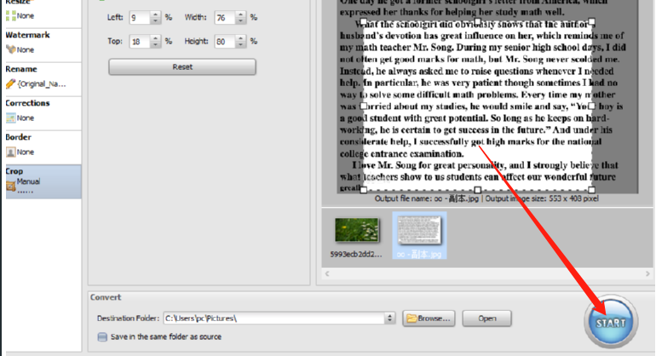The image size is (656, 356).
Task: Click the Crop tool icon
Action: pyautogui.click(x=11, y=186)
